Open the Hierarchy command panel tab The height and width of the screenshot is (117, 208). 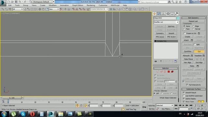click(163, 14)
